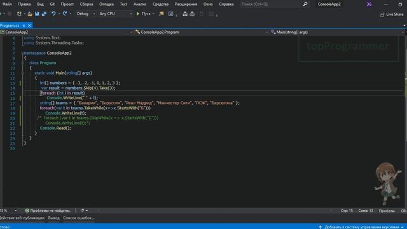Open the Debug configuration dropdown

tap(86, 14)
